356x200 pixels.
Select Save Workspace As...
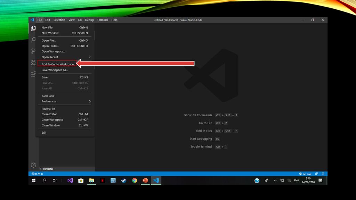65,70
